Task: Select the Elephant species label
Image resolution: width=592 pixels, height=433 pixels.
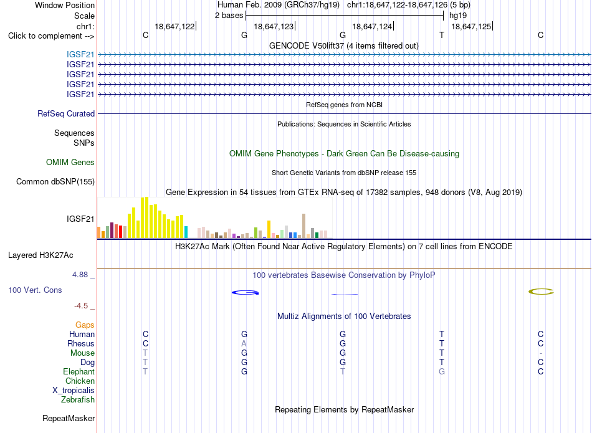Action: (79, 371)
